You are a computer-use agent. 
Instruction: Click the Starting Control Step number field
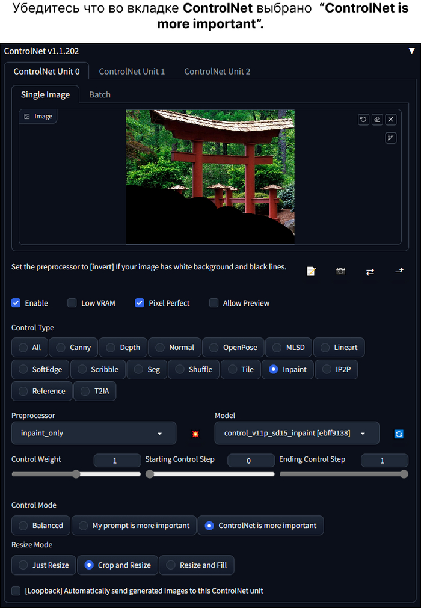(x=248, y=461)
